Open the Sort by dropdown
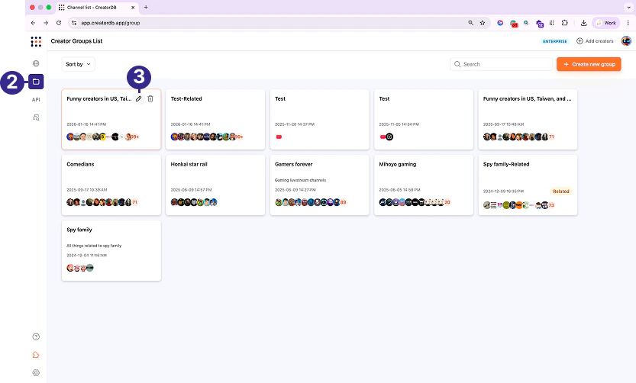The image size is (636, 383). [79, 64]
